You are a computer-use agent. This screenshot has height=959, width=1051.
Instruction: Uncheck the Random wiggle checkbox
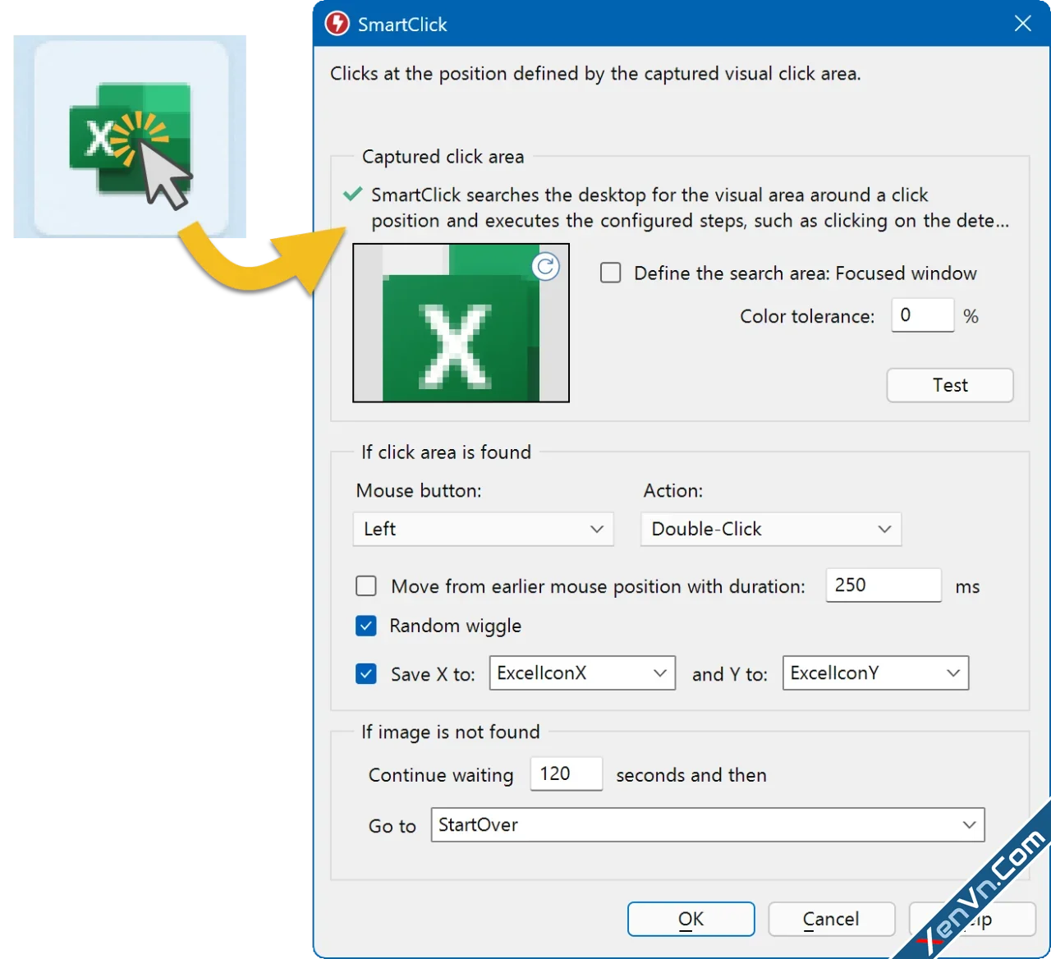click(366, 626)
